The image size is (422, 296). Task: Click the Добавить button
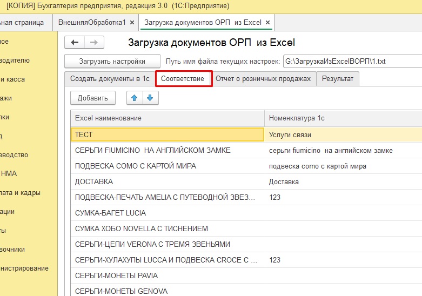(x=92, y=98)
